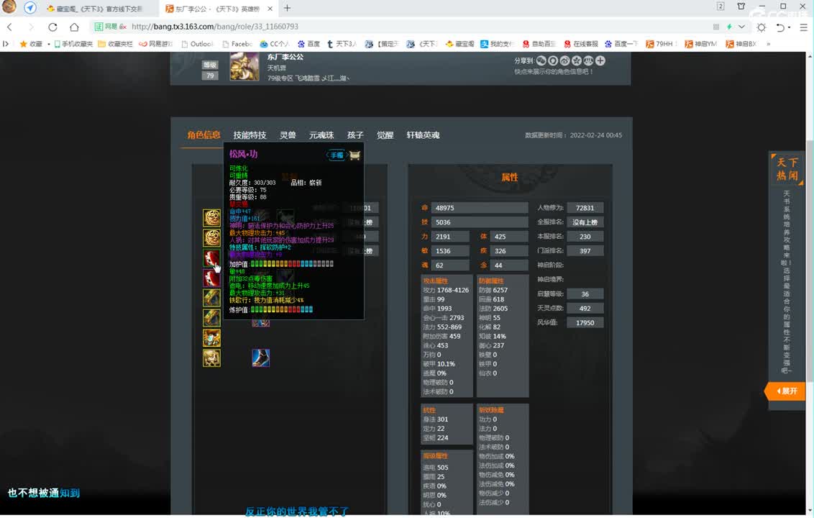814x518 pixels.
Task: Switch to the 轩辕英魂 tab
Action: [x=423, y=135]
